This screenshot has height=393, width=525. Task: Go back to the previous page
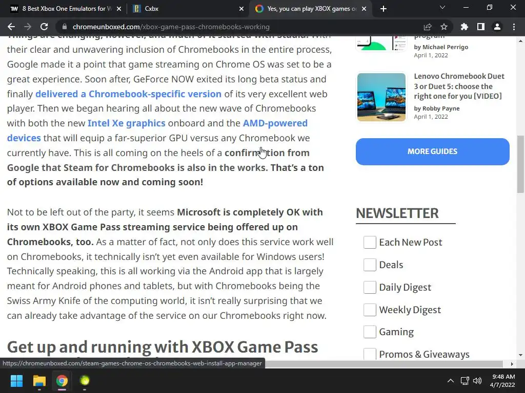pos(11,27)
